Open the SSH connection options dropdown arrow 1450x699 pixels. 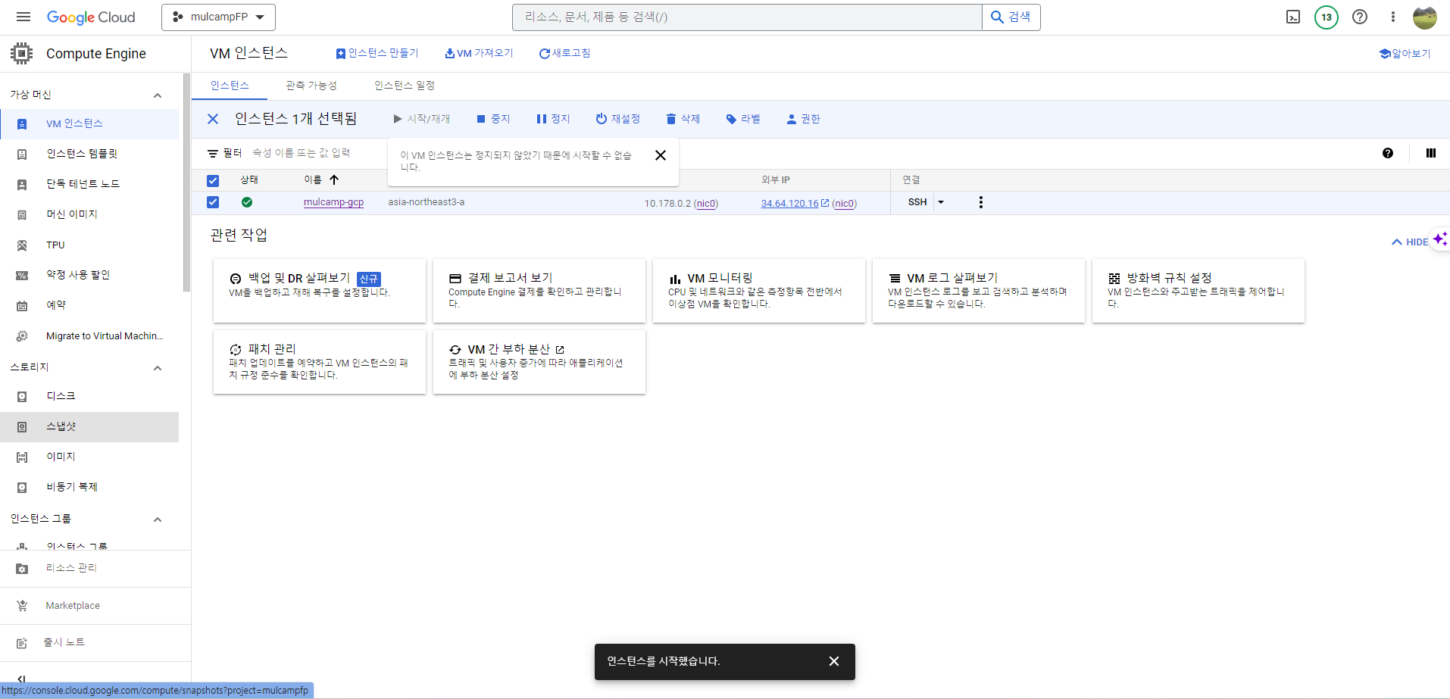pos(941,202)
